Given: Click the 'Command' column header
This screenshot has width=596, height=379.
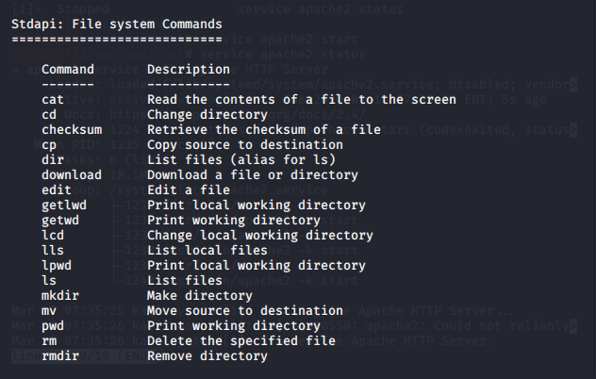Looking at the screenshot, I should click(x=68, y=69).
